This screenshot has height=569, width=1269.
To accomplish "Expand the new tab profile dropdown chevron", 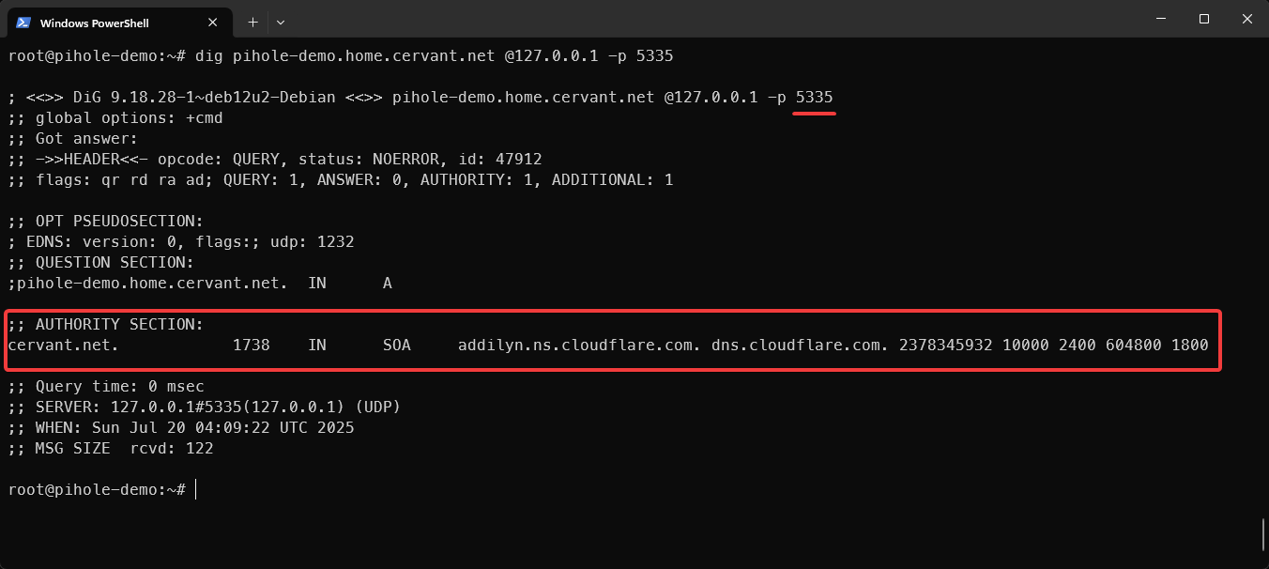I will tap(280, 22).
